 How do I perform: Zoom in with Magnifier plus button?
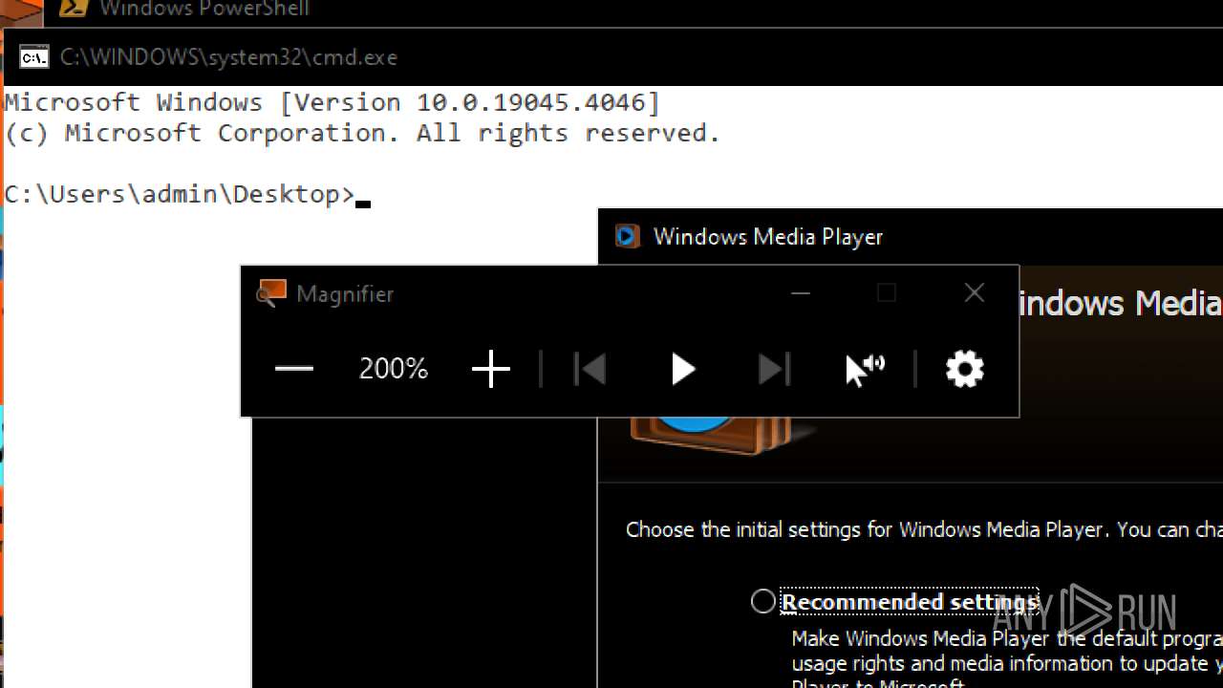click(x=491, y=369)
